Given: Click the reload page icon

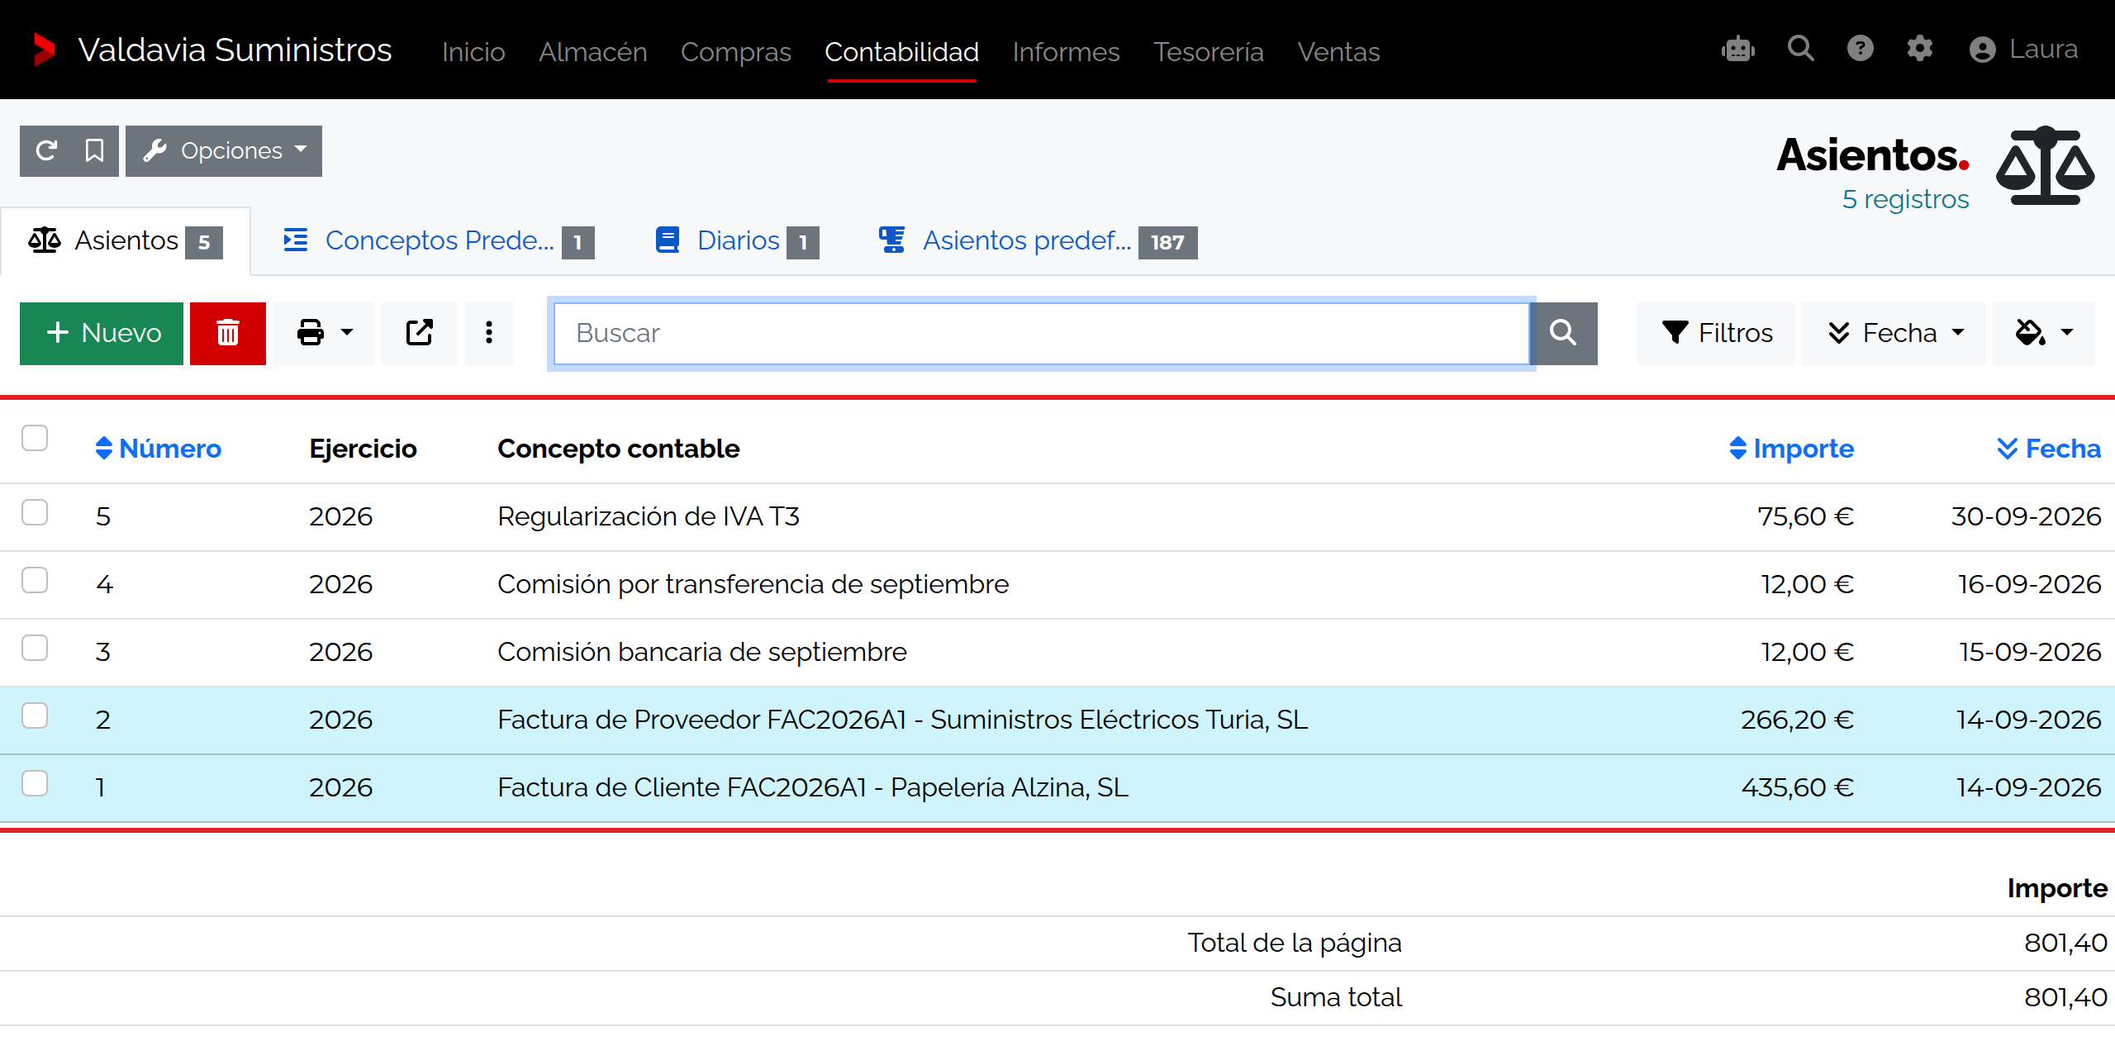Looking at the screenshot, I should (x=46, y=151).
